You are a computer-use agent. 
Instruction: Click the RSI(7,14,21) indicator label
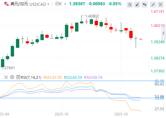coord(31,78)
